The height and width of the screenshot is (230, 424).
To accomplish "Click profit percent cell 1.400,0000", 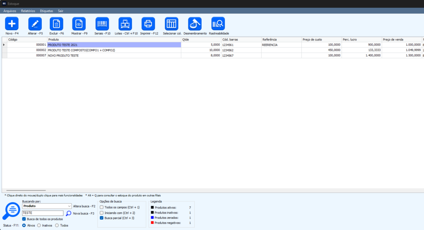I will point(362,56).
